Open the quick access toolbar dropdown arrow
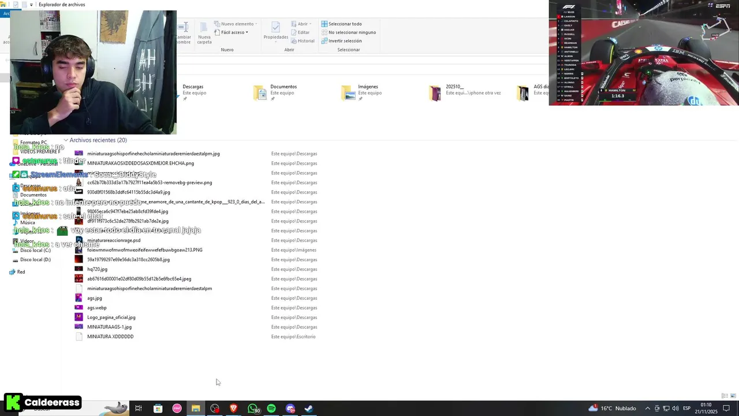Screen dimensions: 739x416 coord(31,5)
